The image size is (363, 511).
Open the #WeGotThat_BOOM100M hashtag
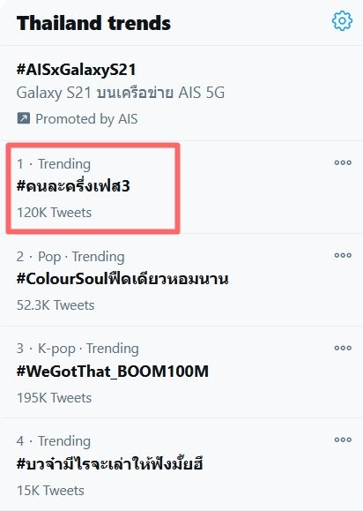(x=113, y=372)
